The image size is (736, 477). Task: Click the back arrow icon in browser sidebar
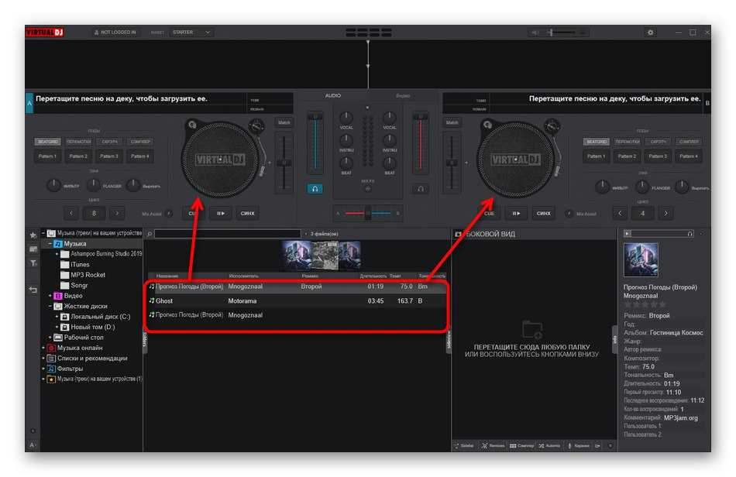tap(33, 290)
